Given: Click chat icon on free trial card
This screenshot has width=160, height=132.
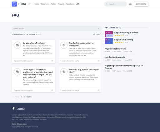Looking at the screenshot, I should (x=17, y=45).
